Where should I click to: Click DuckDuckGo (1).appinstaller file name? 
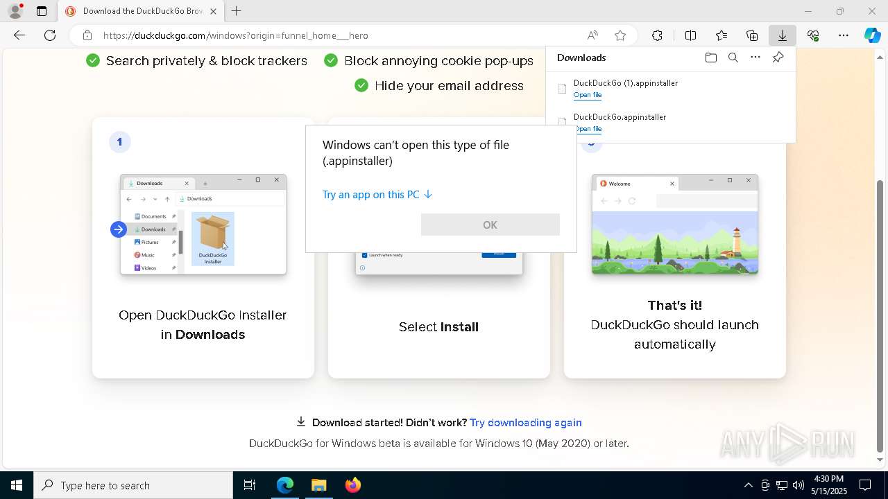click(626, 83)
